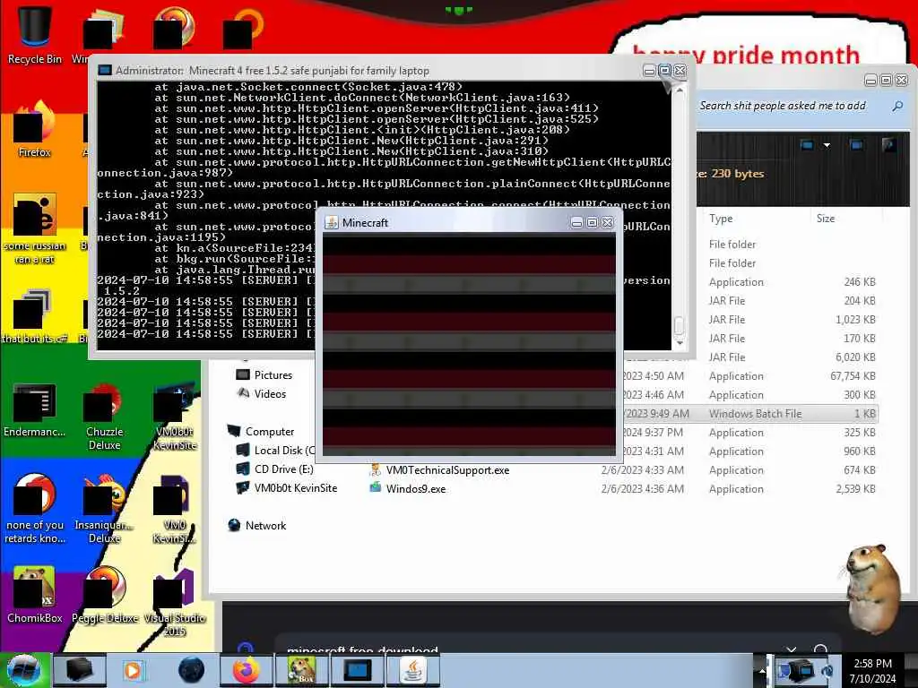
Task: Open VM0b0t KevinSite drive in navigation pane
Action: point(286,487)
